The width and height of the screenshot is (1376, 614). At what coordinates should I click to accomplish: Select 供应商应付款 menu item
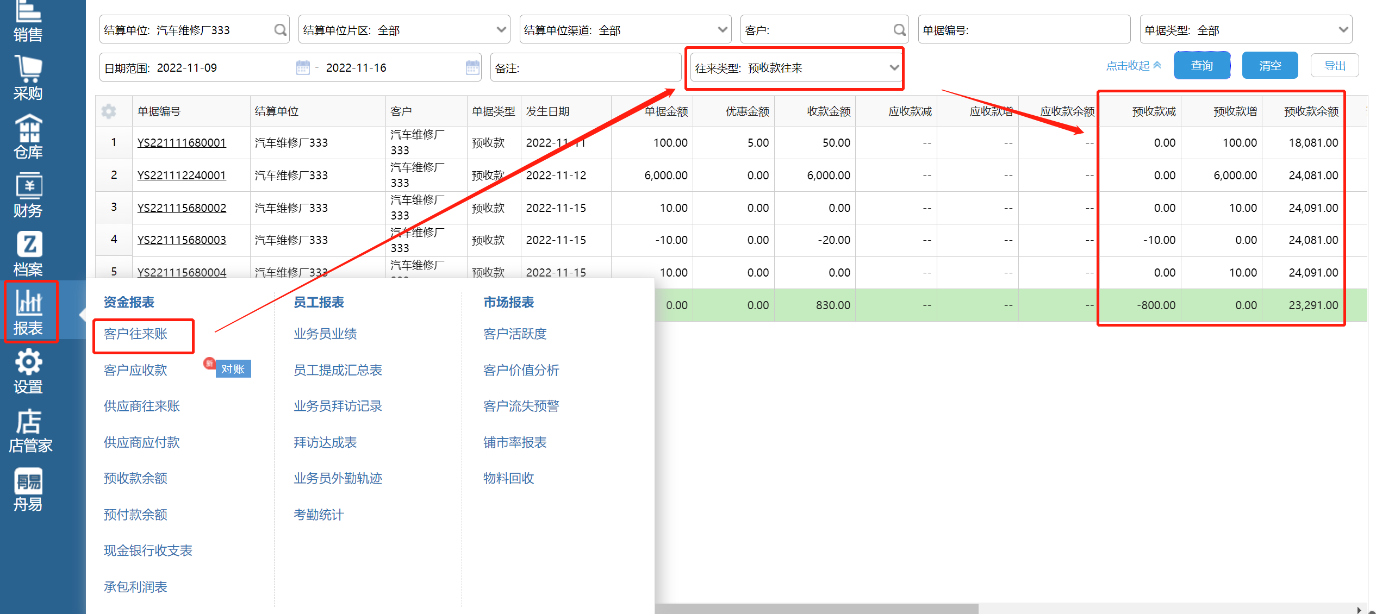[x=141, y=442]
